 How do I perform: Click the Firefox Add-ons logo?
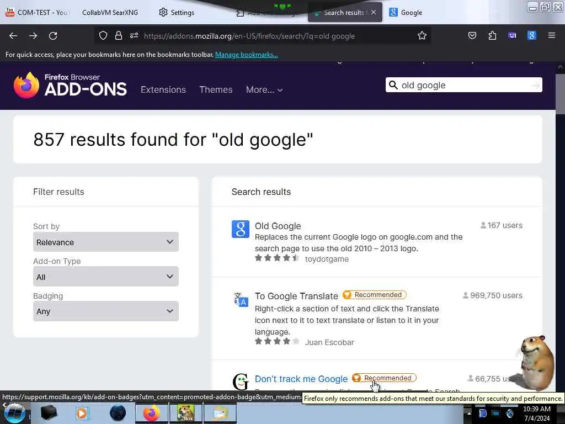tap(70, 85)
